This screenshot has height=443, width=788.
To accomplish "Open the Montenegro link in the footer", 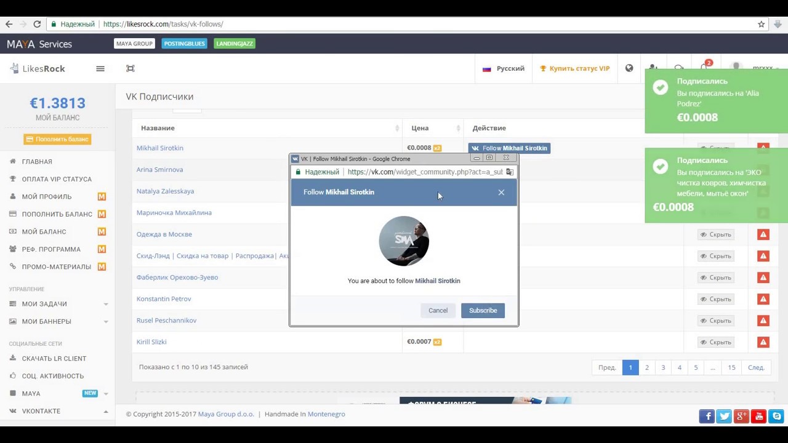I will (x=326, y=414).
